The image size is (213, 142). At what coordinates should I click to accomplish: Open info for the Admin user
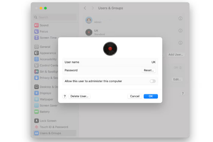click(180, 18)
